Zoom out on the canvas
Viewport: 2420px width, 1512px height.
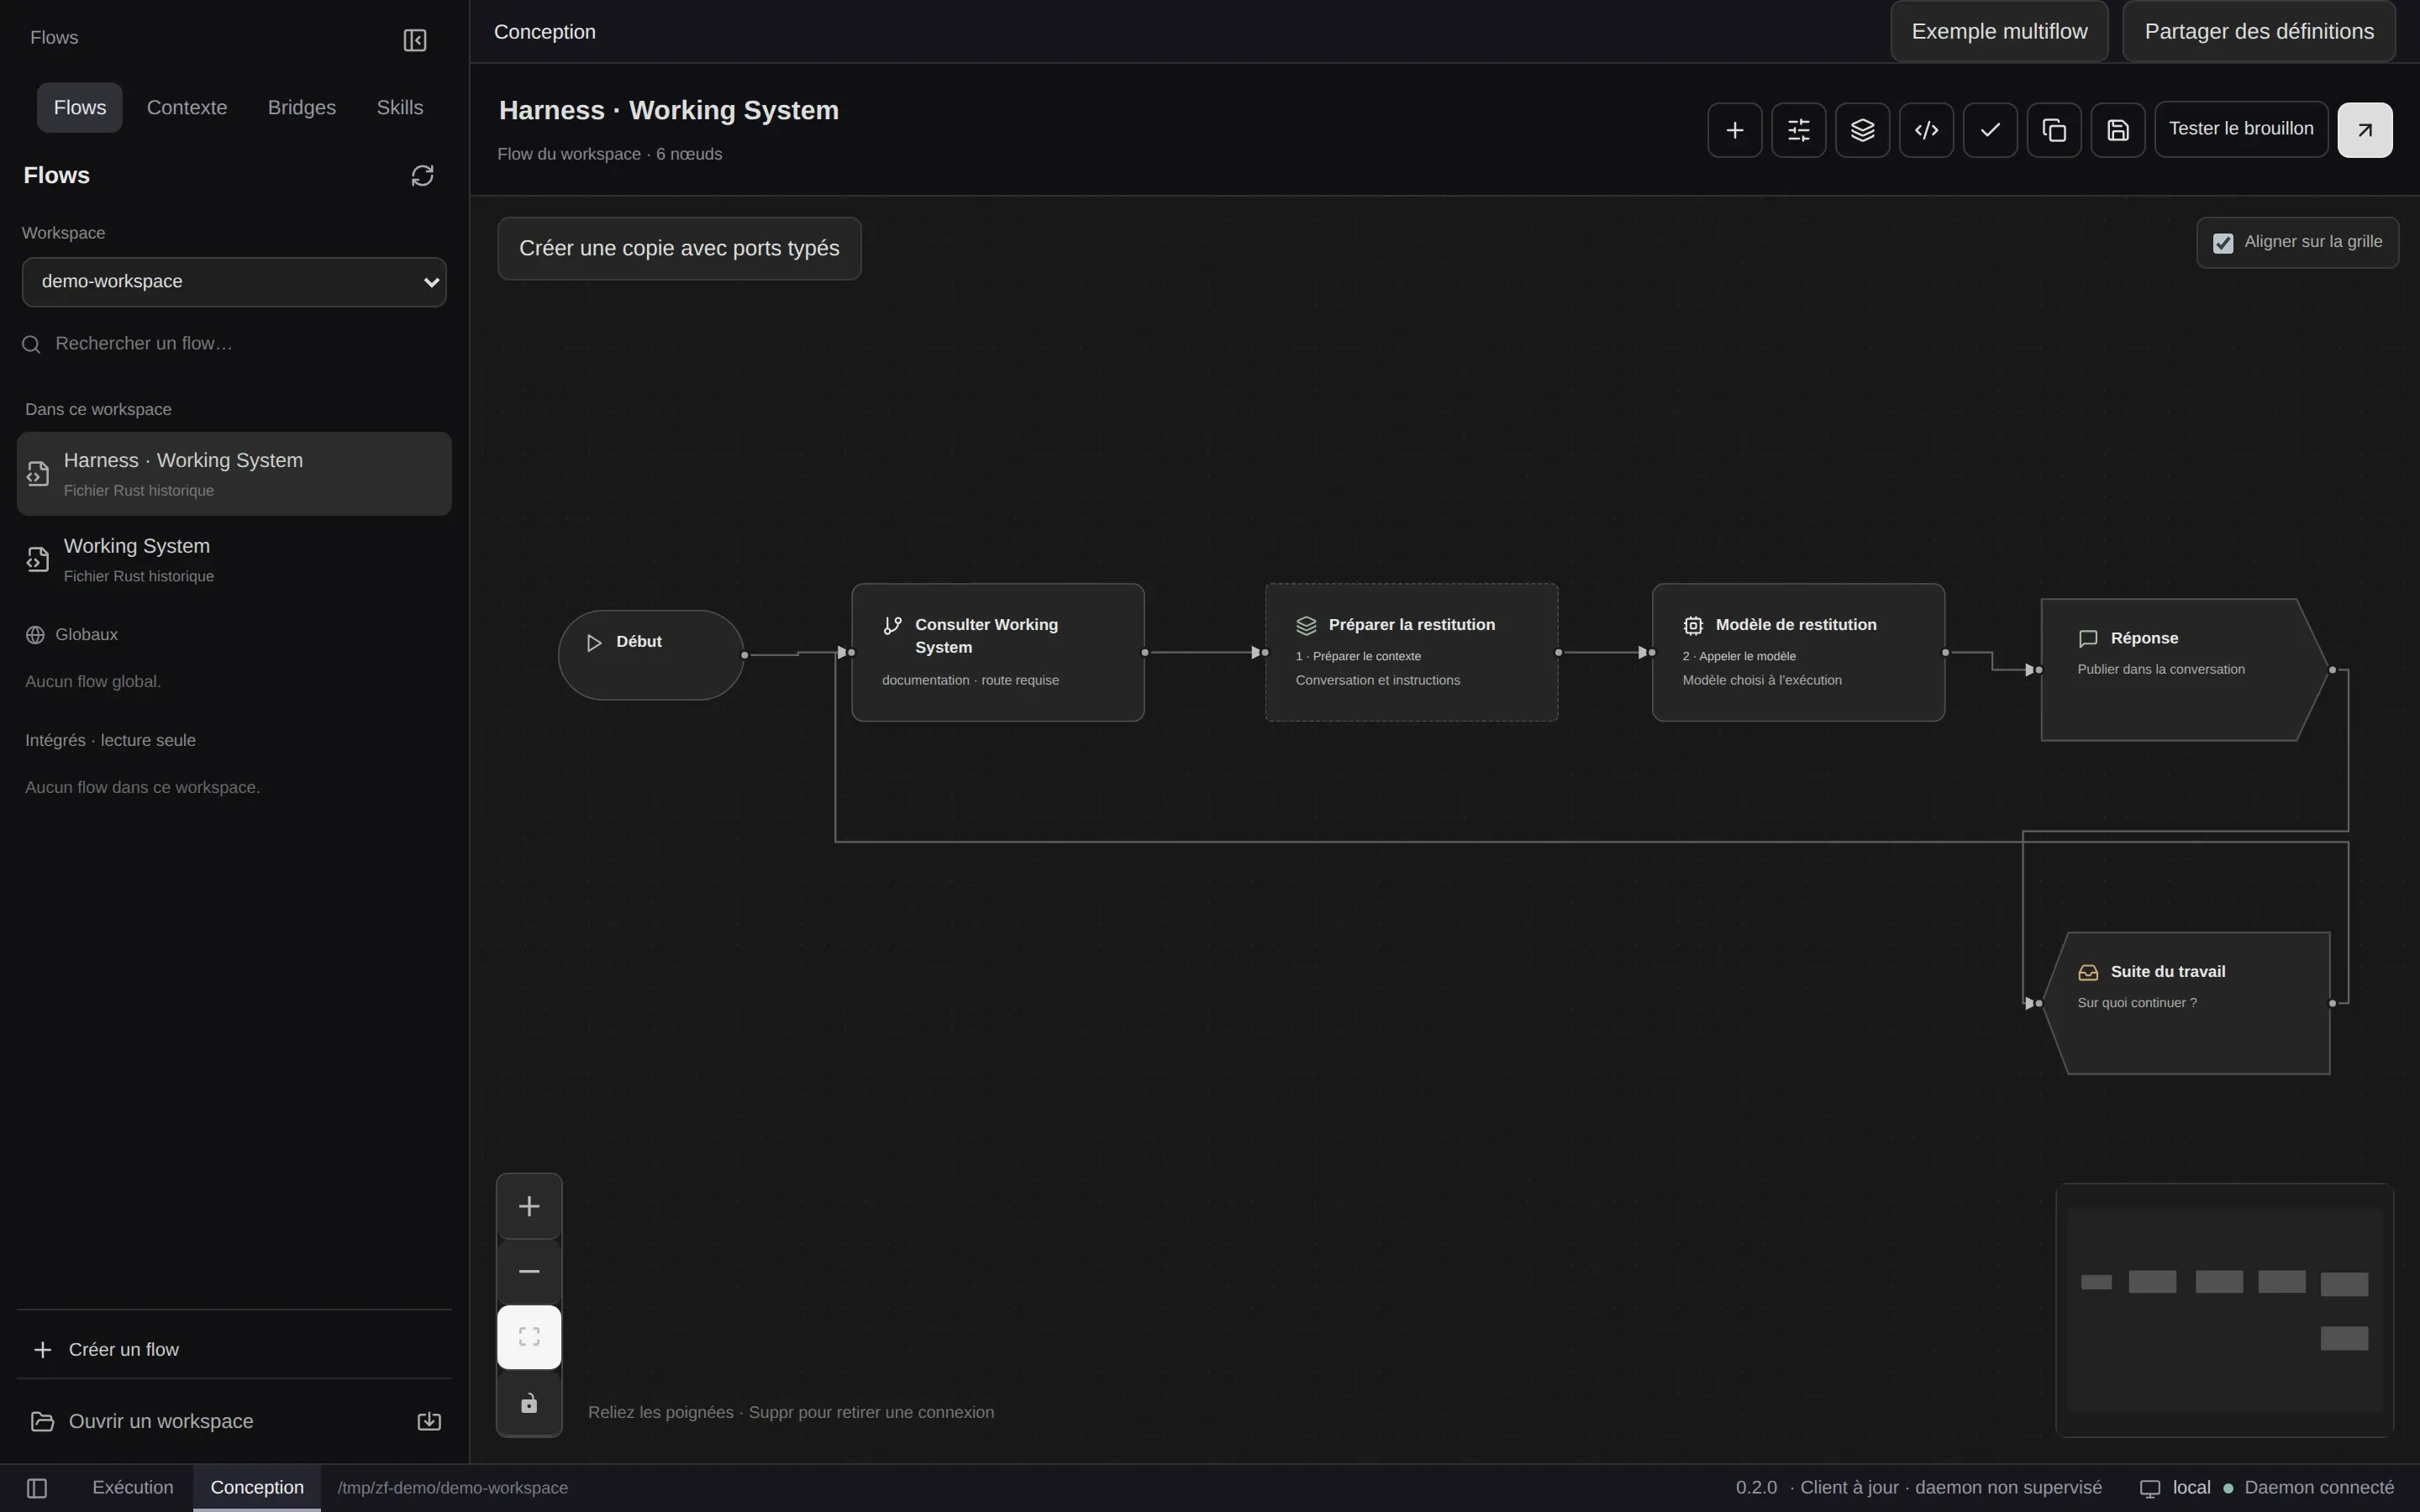tap(529, 1271)
